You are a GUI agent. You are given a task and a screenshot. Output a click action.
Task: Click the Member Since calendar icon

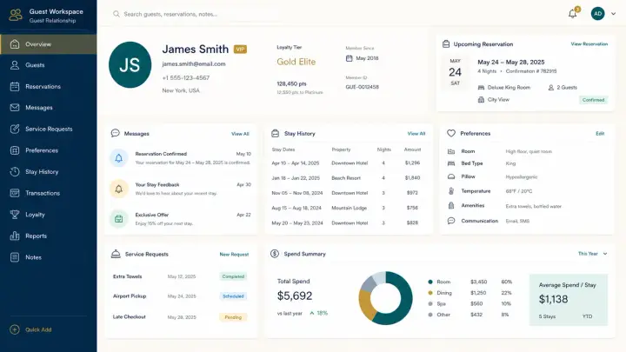[x=349, y=58]
